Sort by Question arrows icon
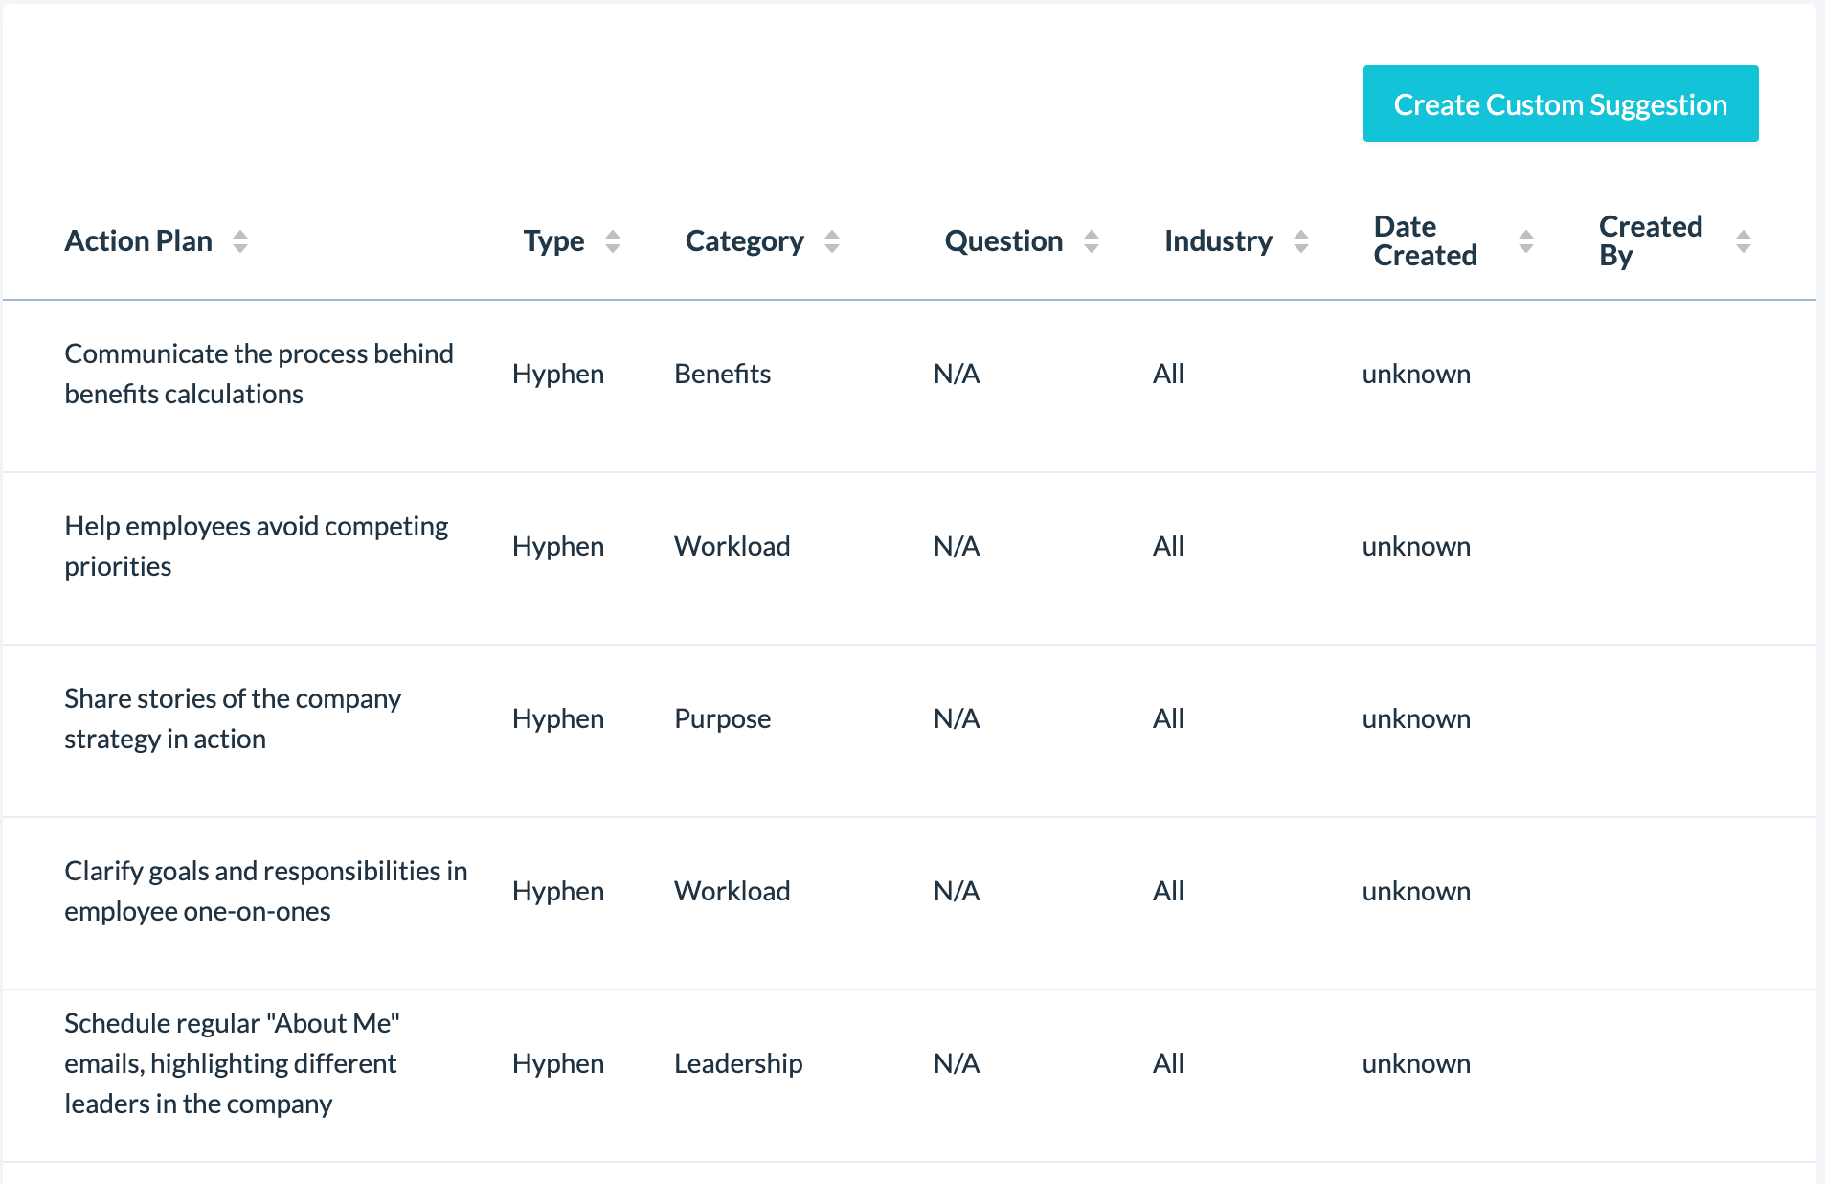The image size is (1825, 1184). pos(1092,241)
